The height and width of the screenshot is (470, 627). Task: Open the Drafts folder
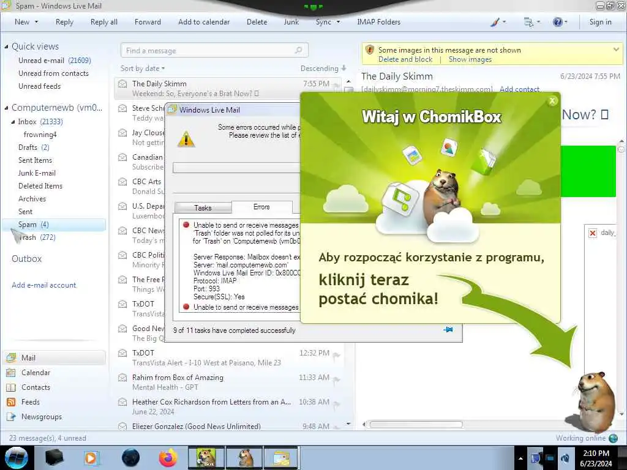click(34, 147)
